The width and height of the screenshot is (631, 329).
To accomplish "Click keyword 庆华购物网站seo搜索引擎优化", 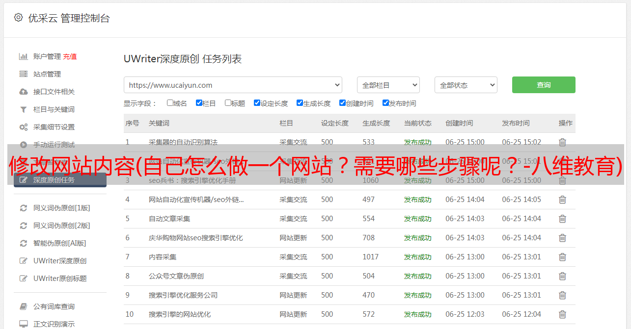I will 196,238.
